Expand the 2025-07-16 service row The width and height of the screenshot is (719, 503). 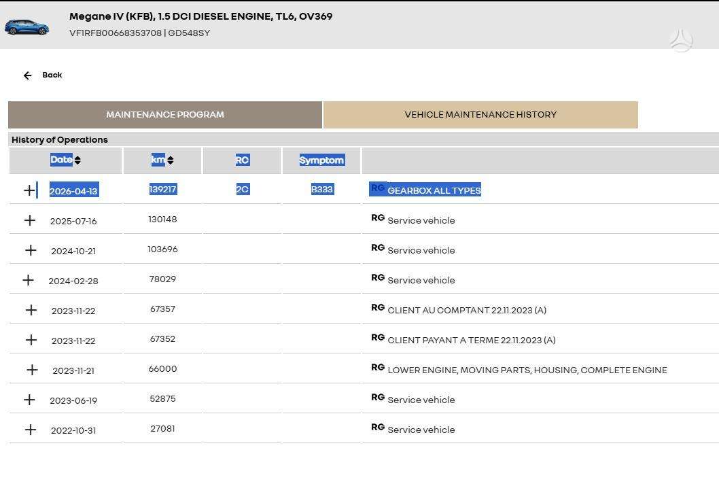tap(30, 220)
